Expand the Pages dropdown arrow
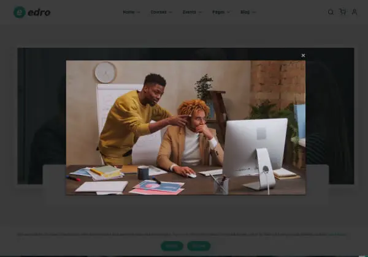Image resolution: width=368 pixels, height=257 pixels. click(229, 12)
